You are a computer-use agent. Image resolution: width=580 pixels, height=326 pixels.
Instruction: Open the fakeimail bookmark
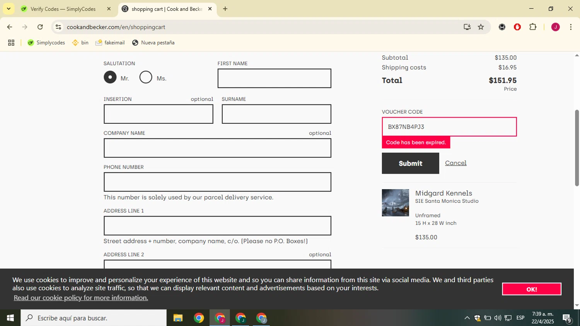pos(110,43)
